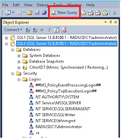The image size is (121, 140).
Task: Click the DMX query icon
Action: [x=98, y=13]
